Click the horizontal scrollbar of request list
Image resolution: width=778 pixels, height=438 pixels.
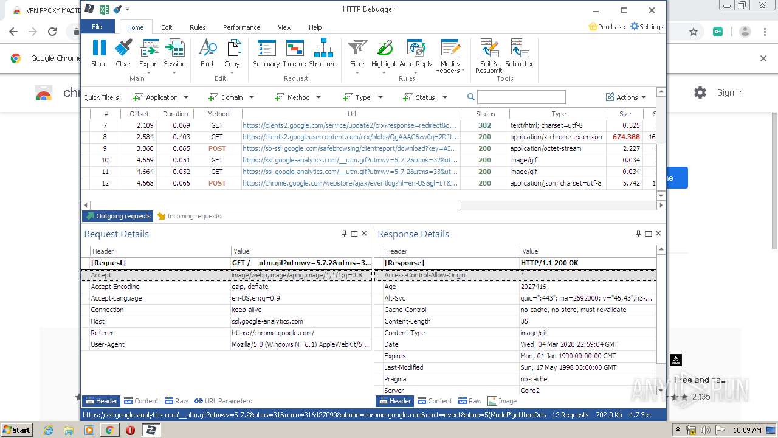pyautogui.click(x=275, y=206)
